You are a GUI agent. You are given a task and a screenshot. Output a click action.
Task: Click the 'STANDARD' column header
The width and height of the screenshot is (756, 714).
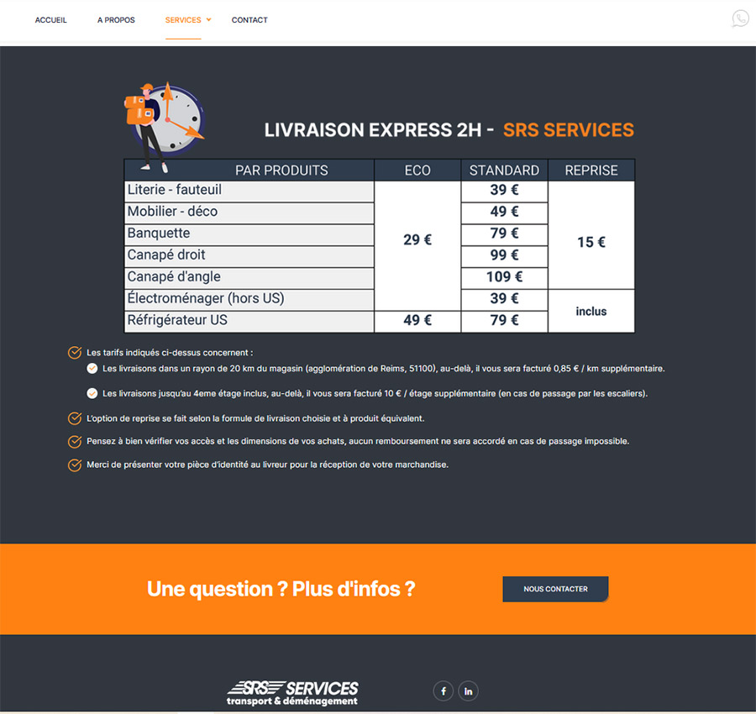click(504, 171)
